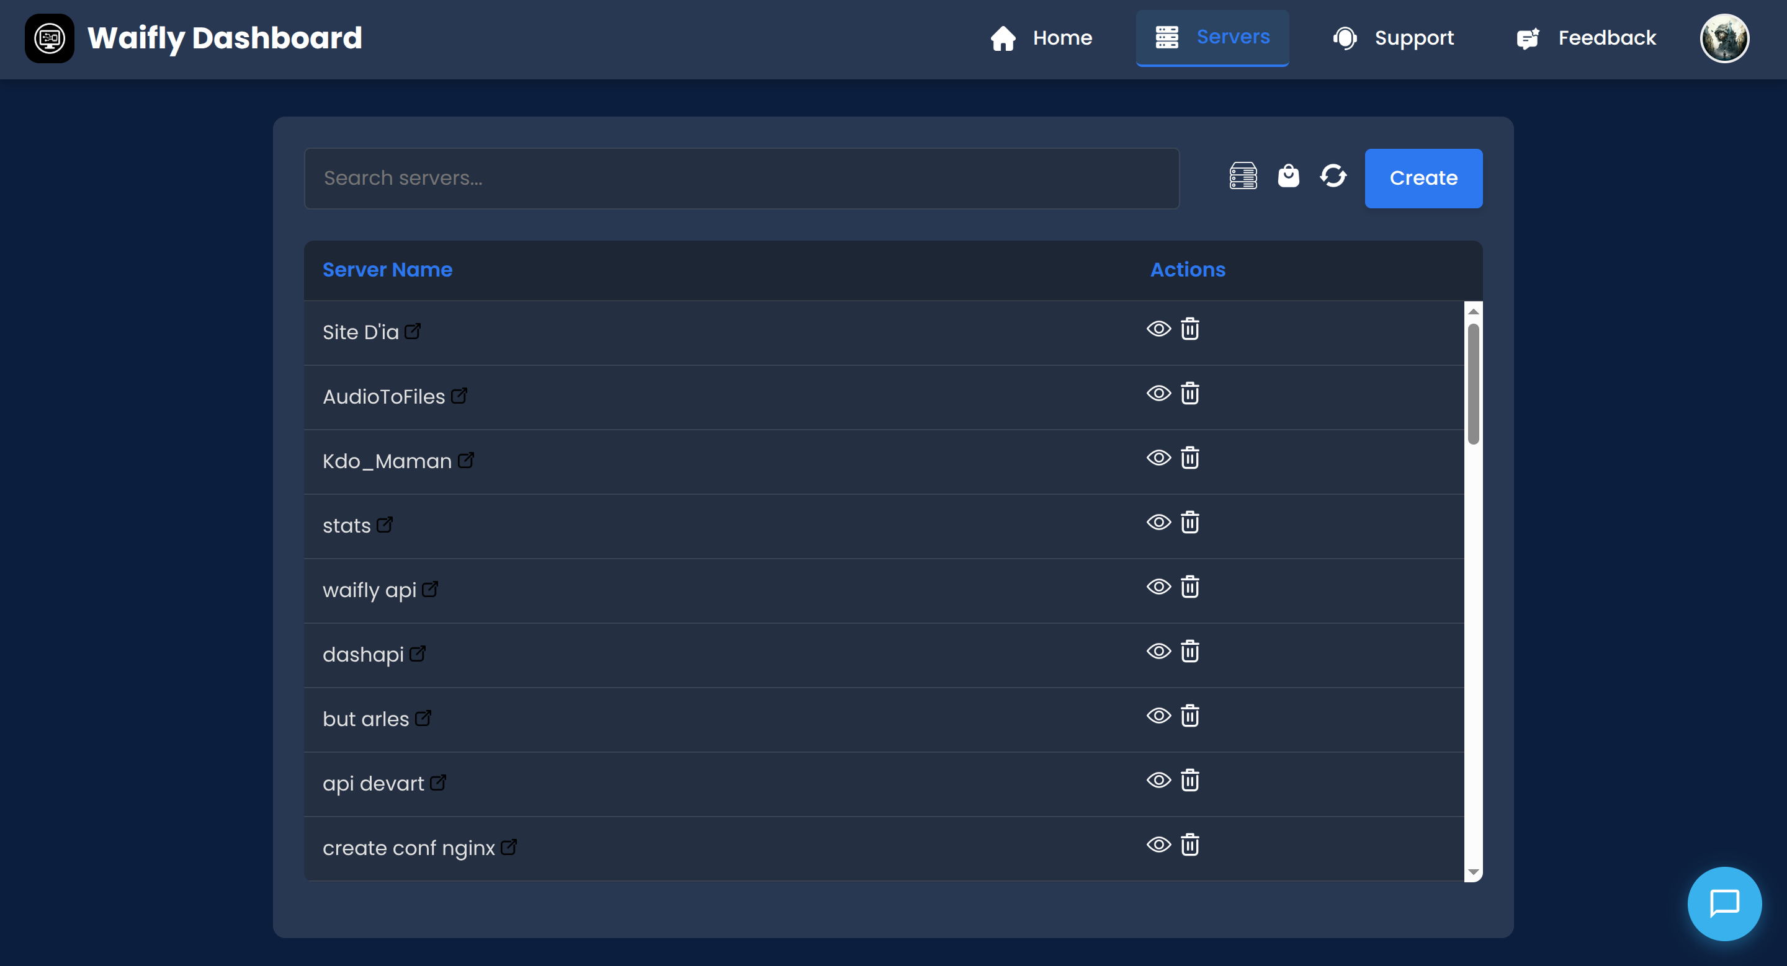The image size is (1787, 966).
Task: Delete the "Site D'ia" server via trash icon
Action: pyautogui.click(x=1191, y=329)
